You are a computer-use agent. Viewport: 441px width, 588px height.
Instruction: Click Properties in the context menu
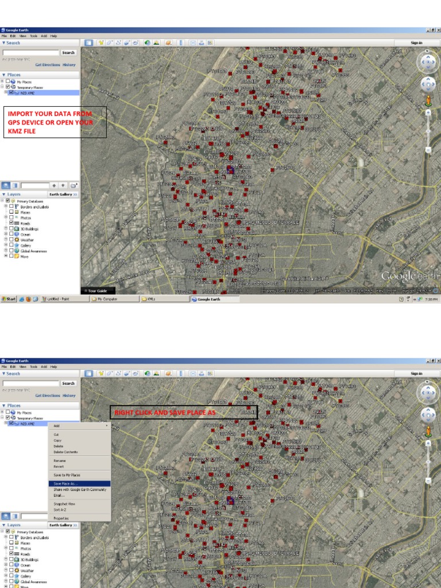[x=61, y=518]
